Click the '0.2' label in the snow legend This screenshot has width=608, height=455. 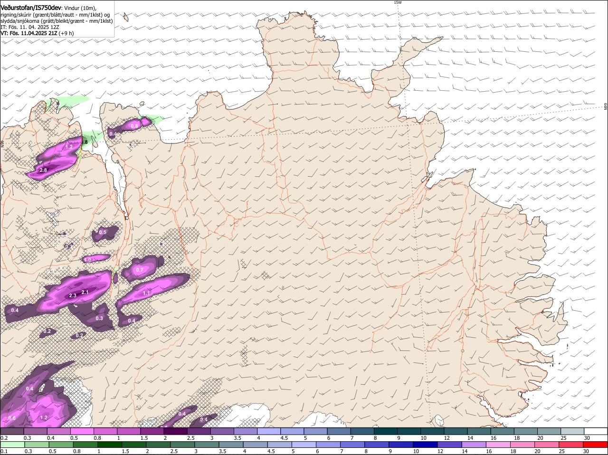pos(4,438)
